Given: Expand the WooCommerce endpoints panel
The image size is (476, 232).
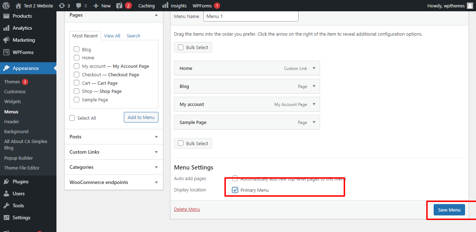Looking at the screenshot, I should [114, 182].
